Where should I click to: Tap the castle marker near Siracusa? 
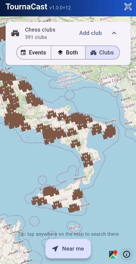pos(74,207)
